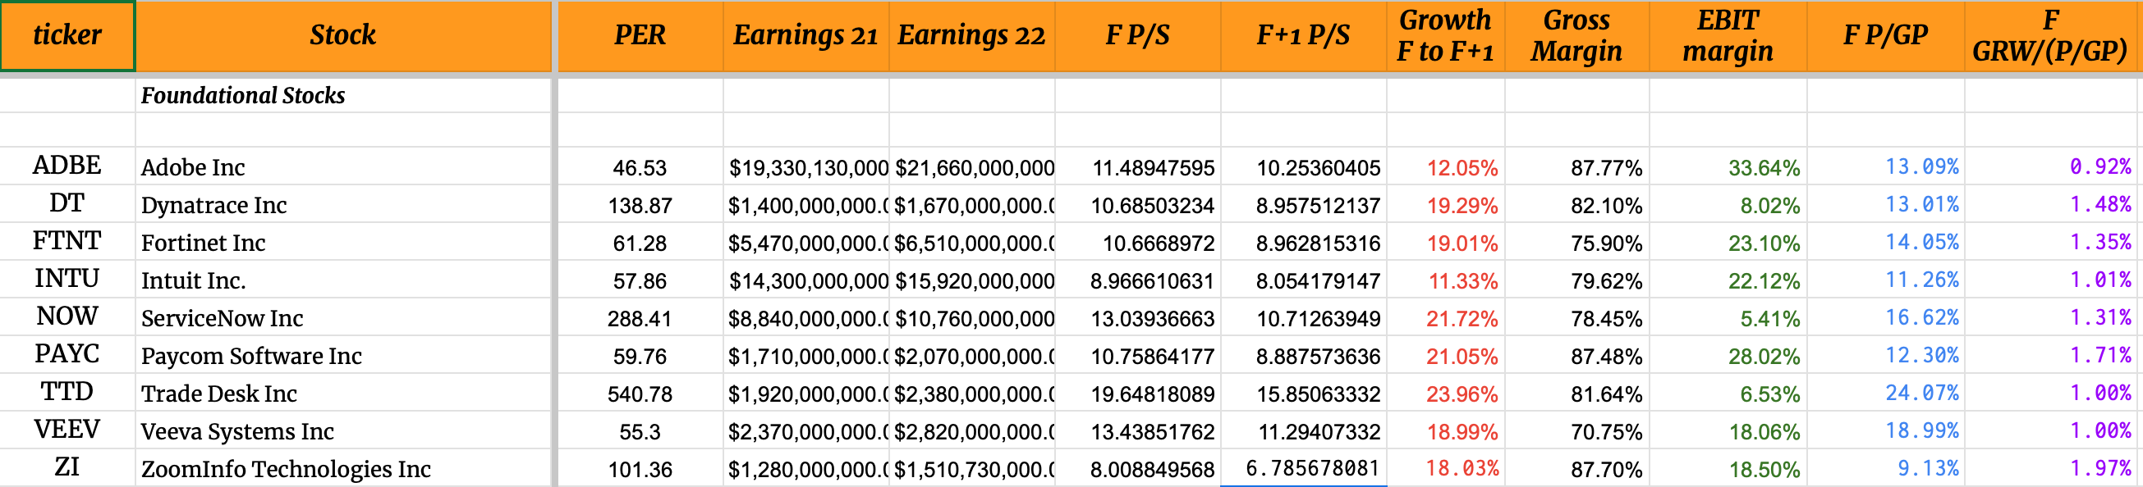Select the PER column header

639,36
